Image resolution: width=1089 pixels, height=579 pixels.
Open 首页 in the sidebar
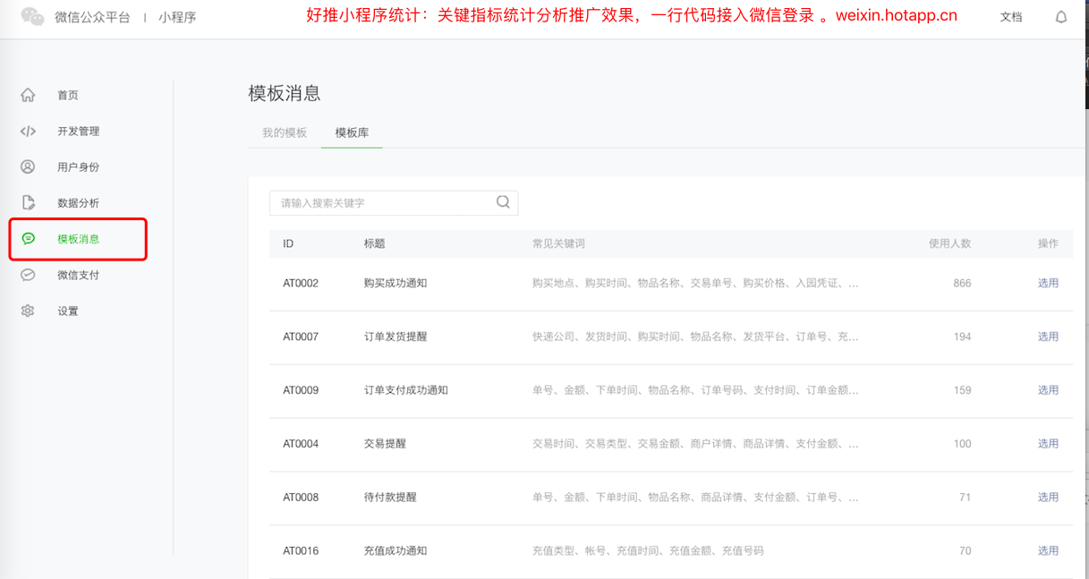click(x=68, y=96)
